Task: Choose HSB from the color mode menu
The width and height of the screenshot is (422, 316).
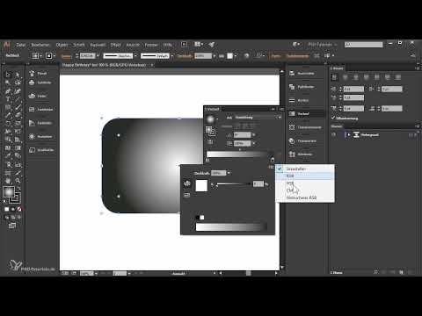Action: [305, 183]
